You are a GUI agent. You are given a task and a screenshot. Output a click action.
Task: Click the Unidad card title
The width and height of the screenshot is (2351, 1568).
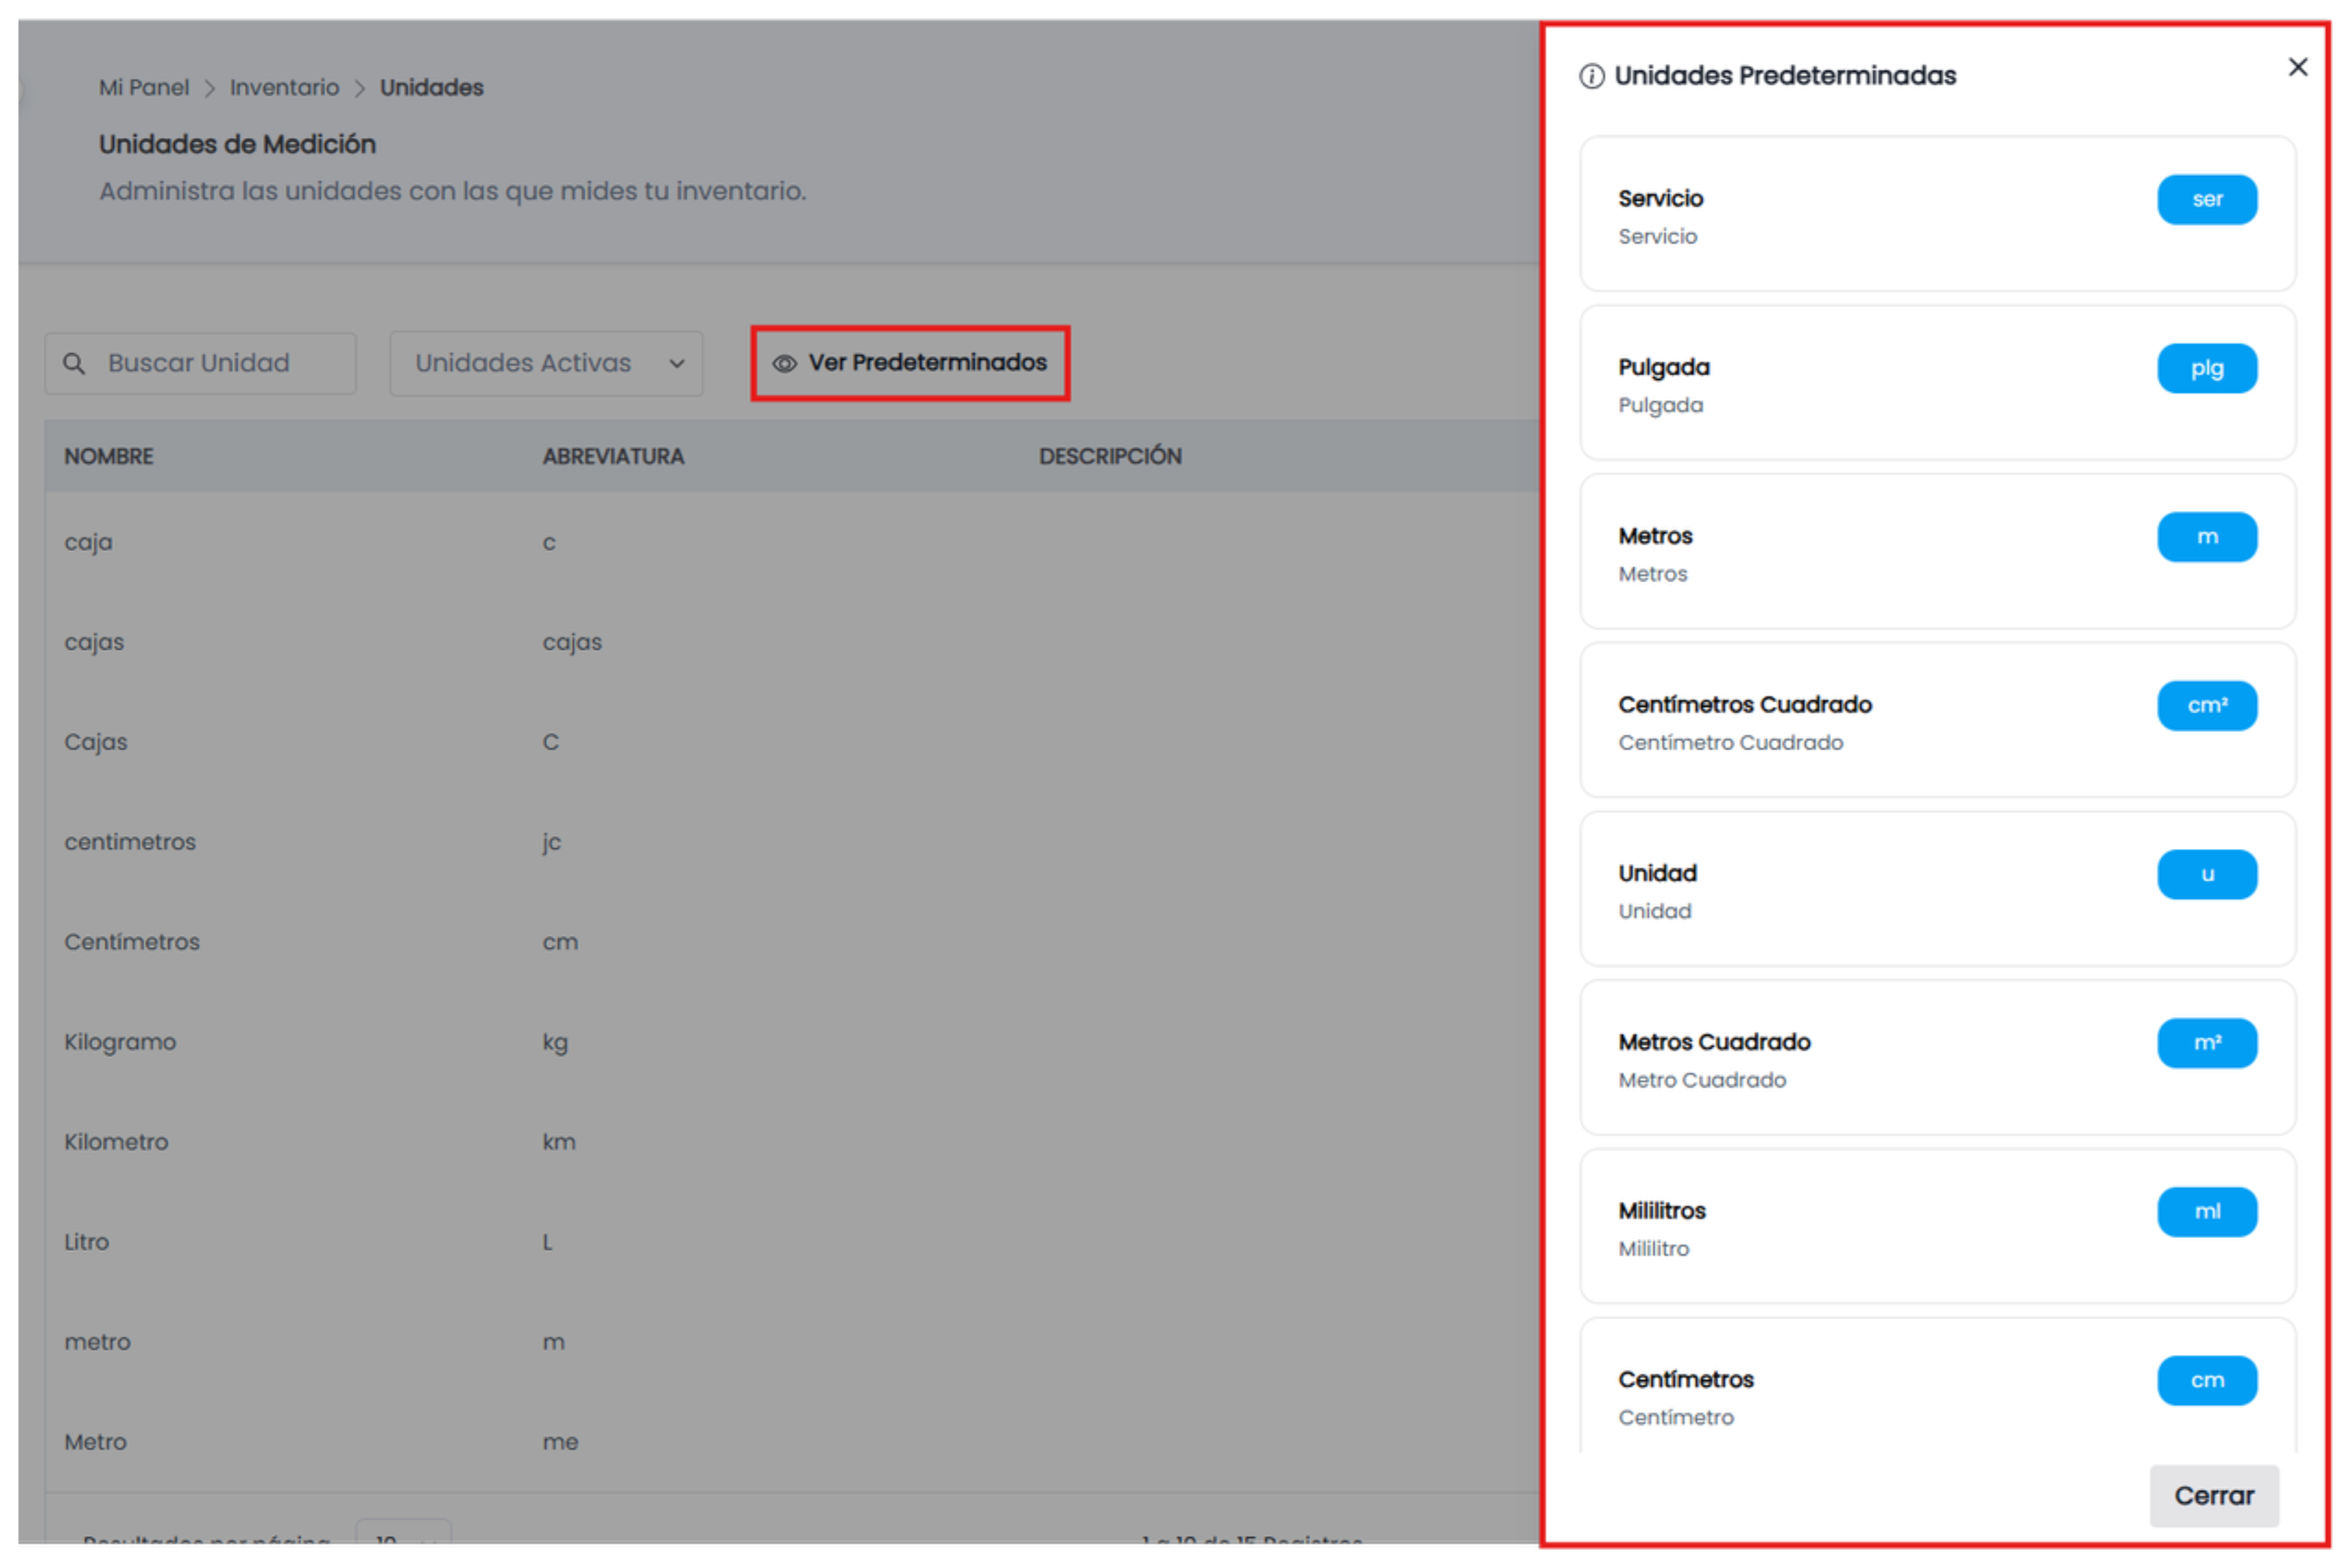pyautogui.click(x=1657, y=873)
